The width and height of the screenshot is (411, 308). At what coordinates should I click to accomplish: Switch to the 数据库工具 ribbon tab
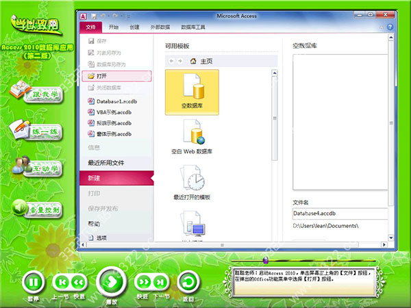coord(193,27)
